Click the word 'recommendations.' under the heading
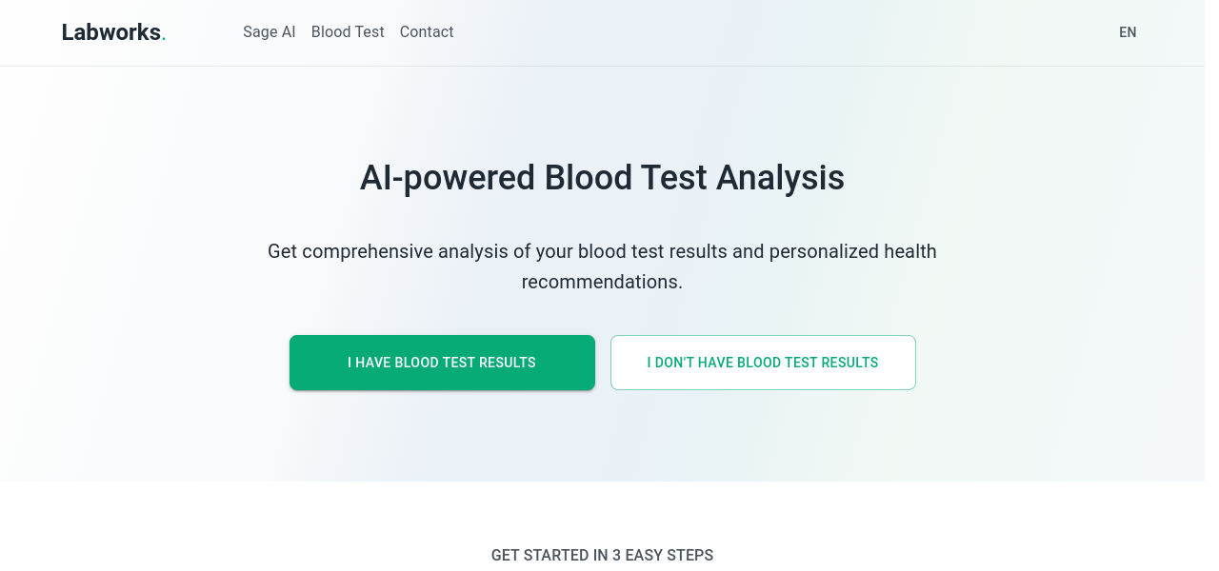1219x571 pixels. point(602,282)
